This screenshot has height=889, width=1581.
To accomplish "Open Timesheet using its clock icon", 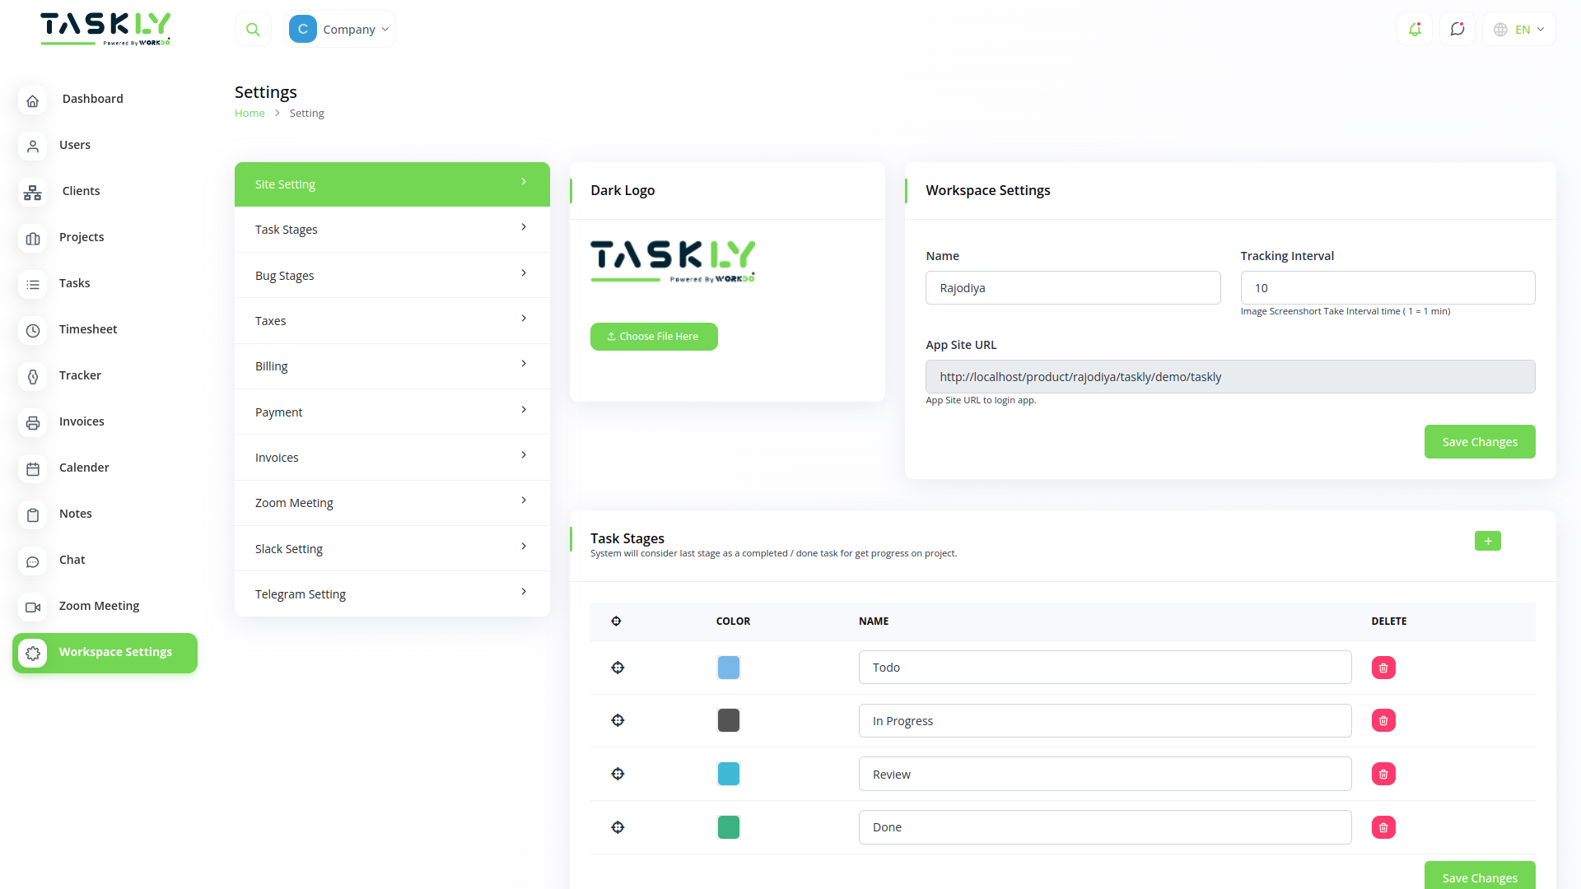I will (x=32, y=331).
